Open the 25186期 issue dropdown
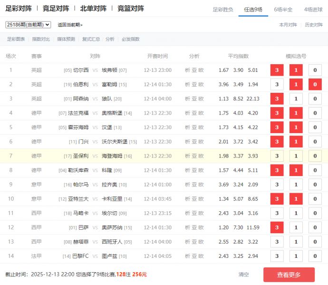This screenshot has width=328, height=285. [28, 25]
